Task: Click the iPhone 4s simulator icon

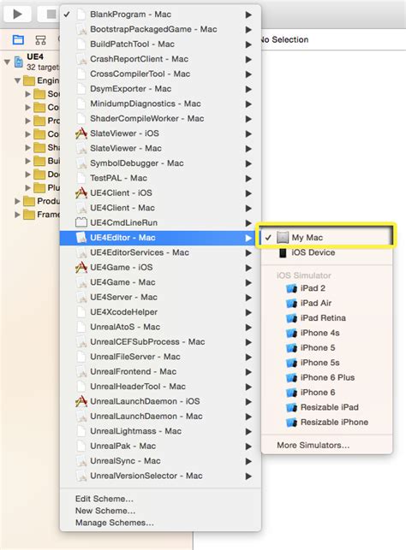Action: coord(291,333)
